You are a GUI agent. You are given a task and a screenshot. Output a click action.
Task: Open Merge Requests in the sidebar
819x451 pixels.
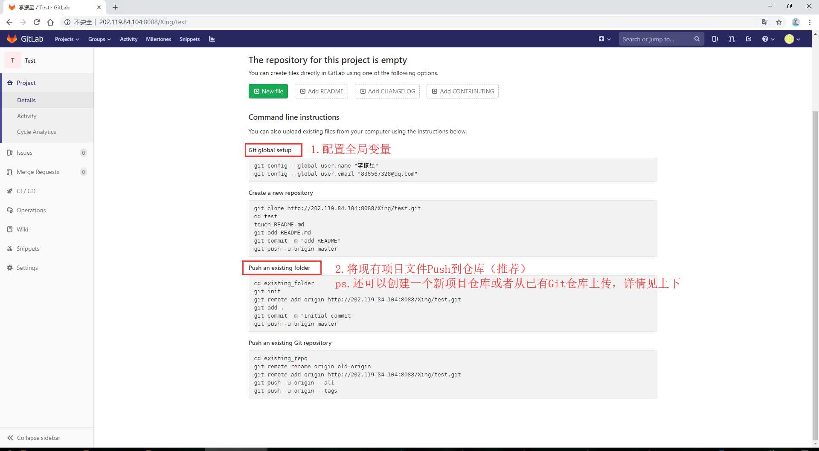[47, 172]
